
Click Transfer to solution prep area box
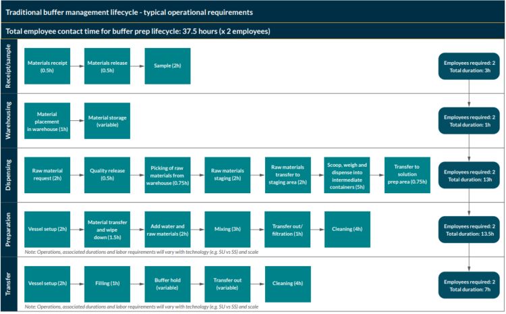click(407, 176)
